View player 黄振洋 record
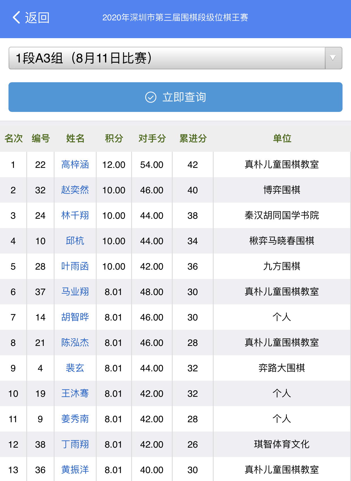This screenshot has width=351, height=481. (75, 470)
